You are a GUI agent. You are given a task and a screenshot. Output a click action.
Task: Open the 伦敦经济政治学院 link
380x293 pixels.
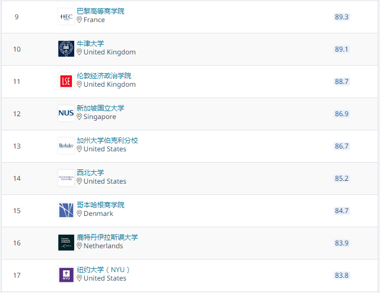click(x=104, y=76)
